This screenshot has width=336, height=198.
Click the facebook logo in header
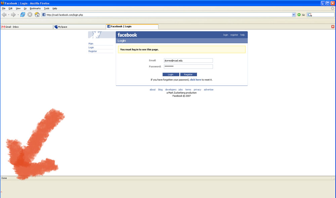pyautogui.click(x=127, y=35)
